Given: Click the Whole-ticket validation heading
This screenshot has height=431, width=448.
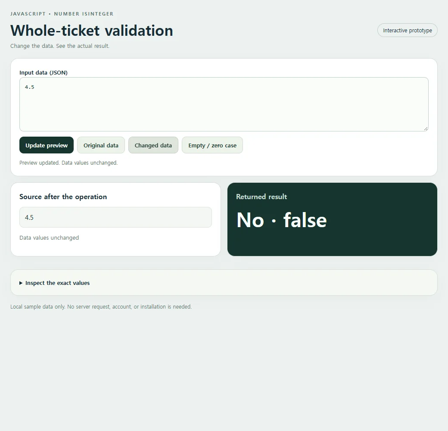Looking at the screenshot, I should 92,31.
